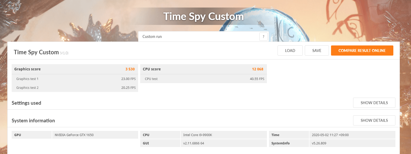Click the Custom run field

[x=199, y=37]
